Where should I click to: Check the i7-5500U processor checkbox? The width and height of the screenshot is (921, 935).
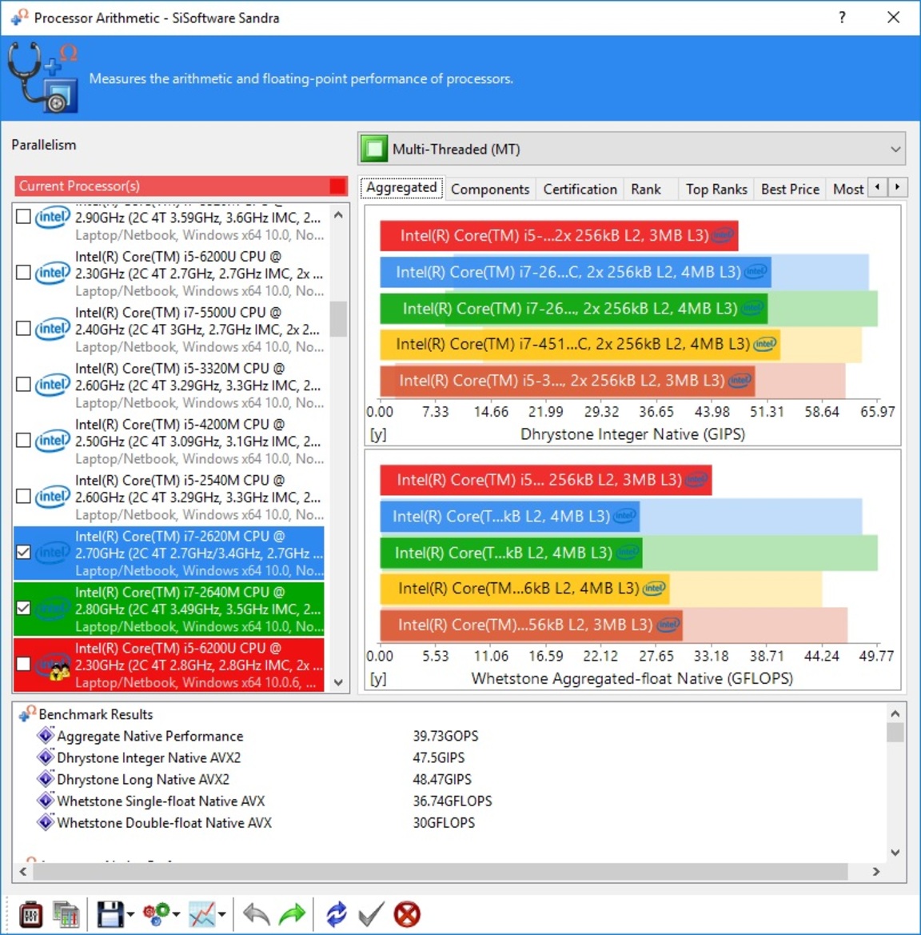pos(23,329)
